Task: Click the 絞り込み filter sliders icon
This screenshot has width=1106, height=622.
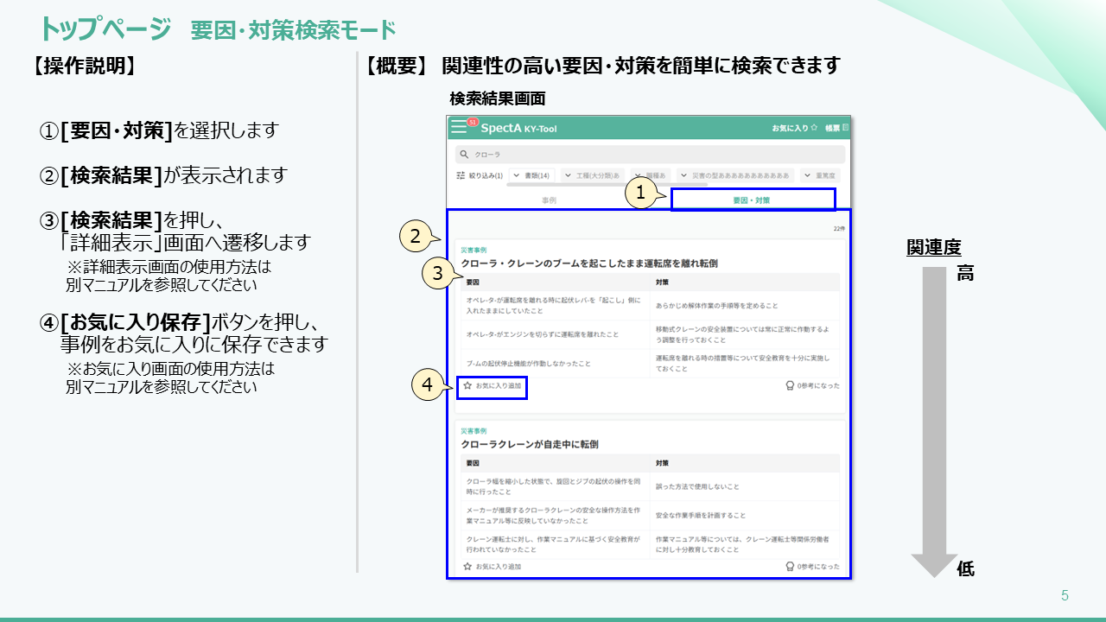Action: [461, 175]
